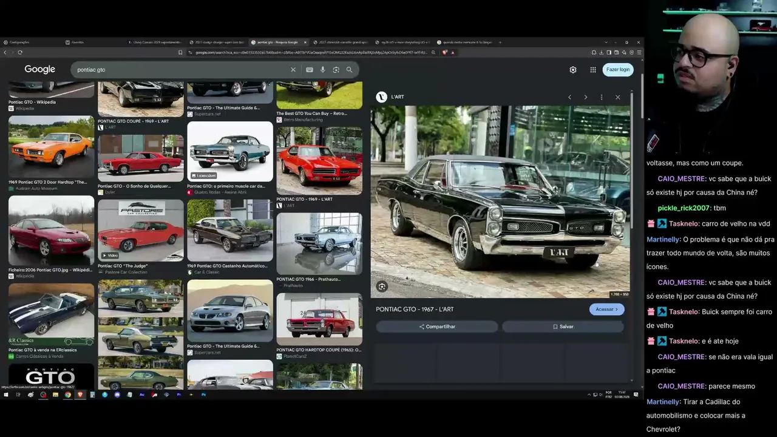Open the Google apps grid
The image size is (777, 437).
(593, 70)
